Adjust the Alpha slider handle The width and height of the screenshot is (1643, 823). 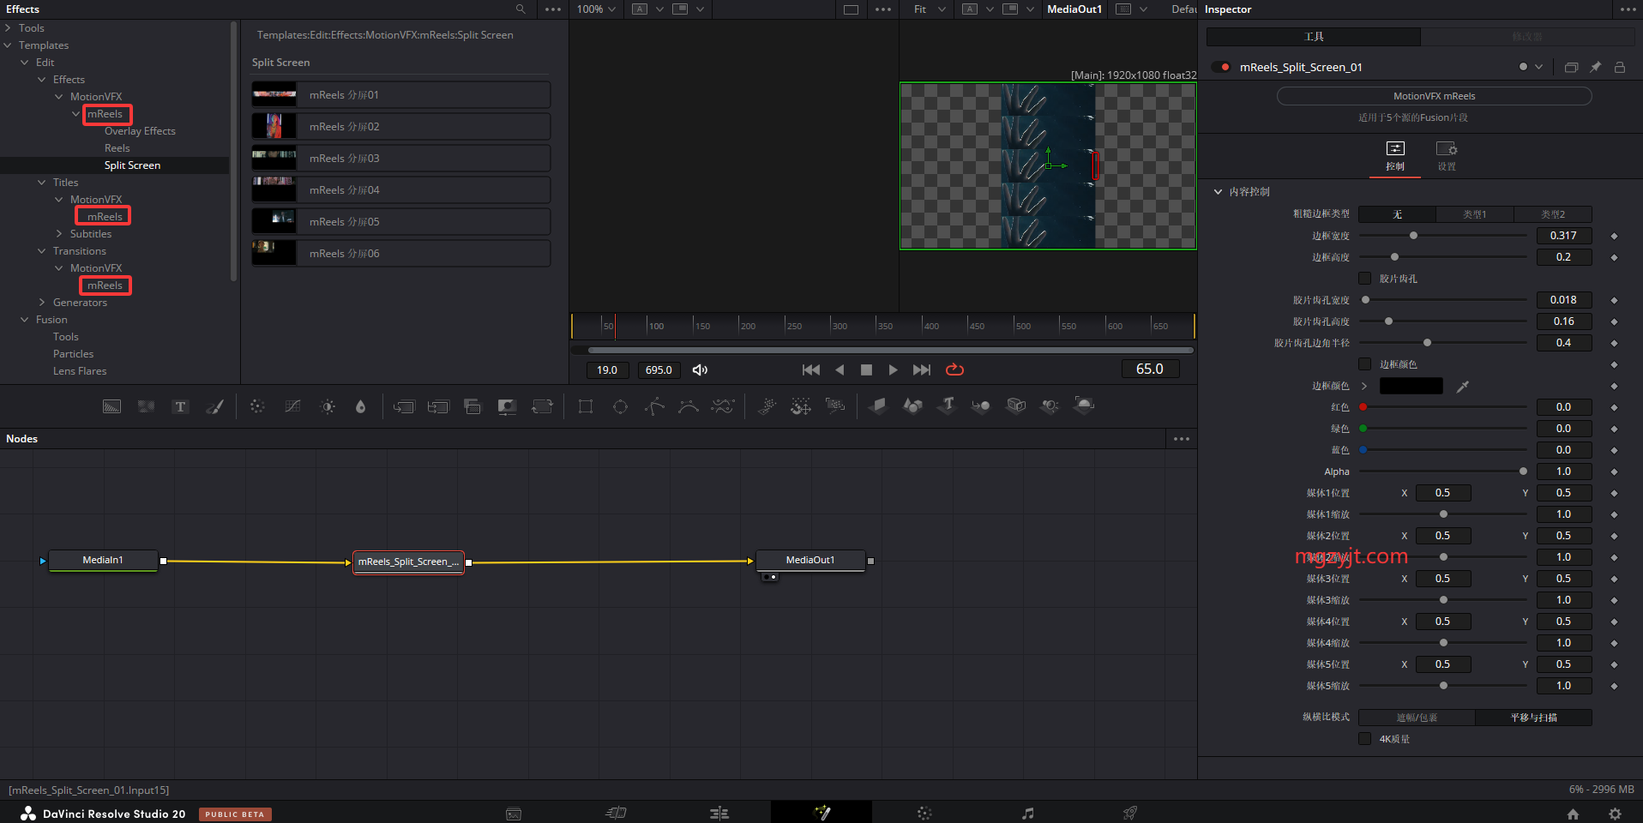pyautogui.click(x=1523, y=472)
